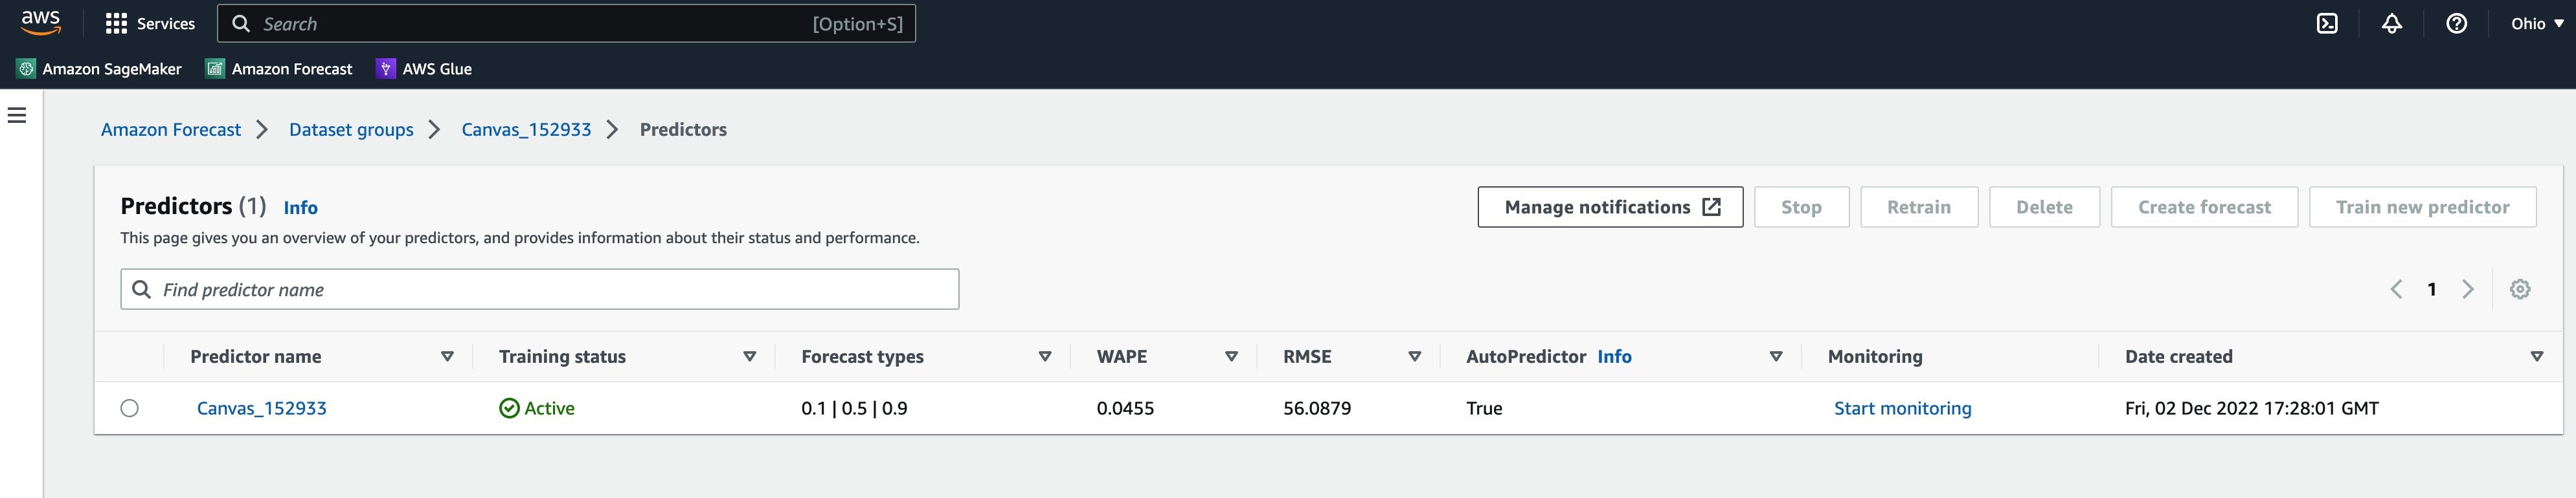The image size is (2576, 498).
Task: Open AWS Glue shortcut in favorites bar
Action: coord(424,69)
